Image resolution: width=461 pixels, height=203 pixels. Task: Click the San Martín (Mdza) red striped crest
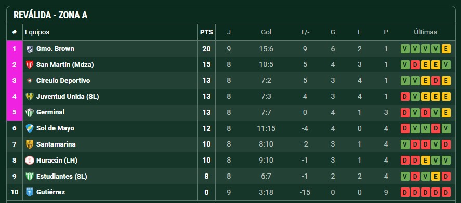(x=30, y=65)
